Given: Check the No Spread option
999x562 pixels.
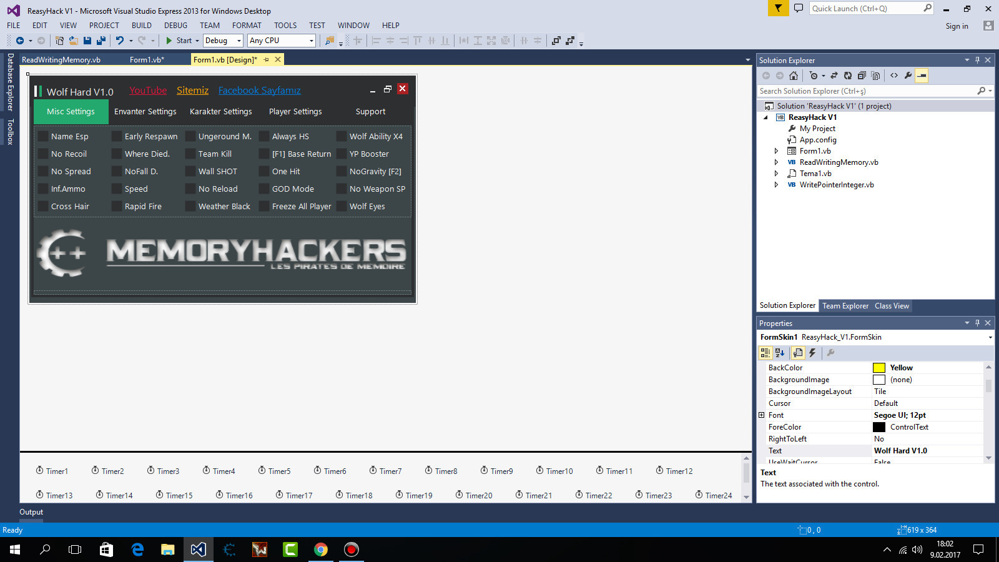Looking at the screenshot, I should click(x=43, y=171).
